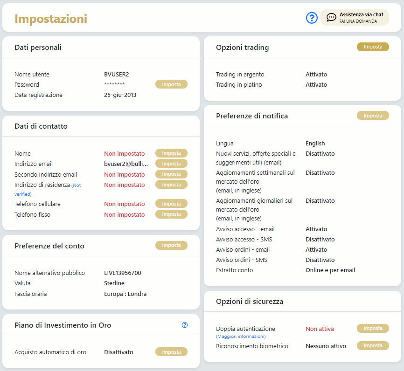Click Imposta for Acquisto automatico di oro
The image size is (404, 371).
pos(171,352)
